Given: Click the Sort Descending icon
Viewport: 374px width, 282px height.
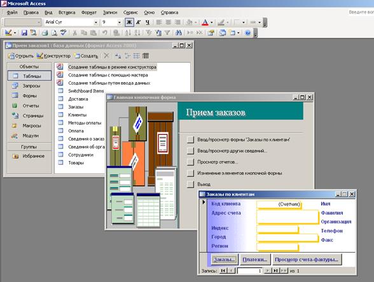Looking at the screenshot, I should tap(137, 32).
